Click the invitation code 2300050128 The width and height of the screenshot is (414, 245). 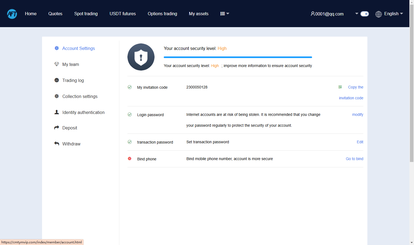(x=197, y=87)
